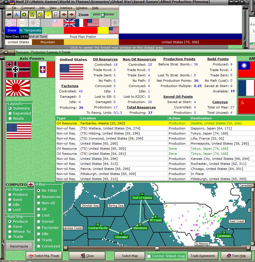Click the map's horizontal scrollbar thumb
This screenshot has width=255, height=262.
157,248
